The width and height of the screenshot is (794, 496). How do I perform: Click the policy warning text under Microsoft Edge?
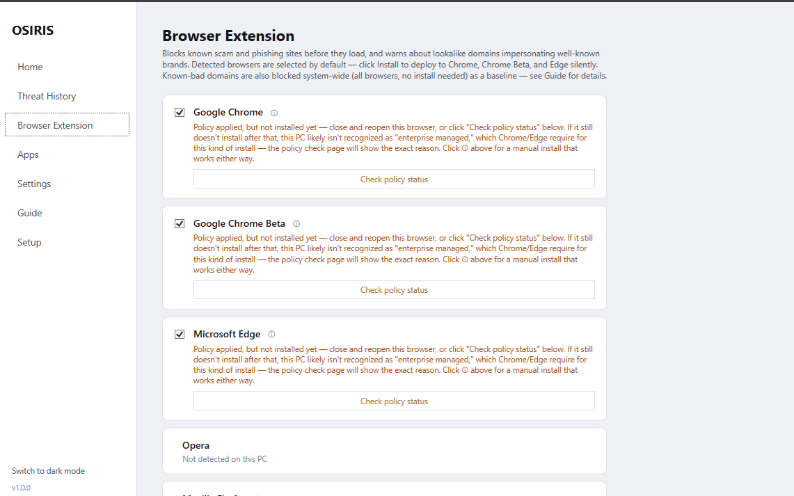pyautogui.click(x=393, y=365)
